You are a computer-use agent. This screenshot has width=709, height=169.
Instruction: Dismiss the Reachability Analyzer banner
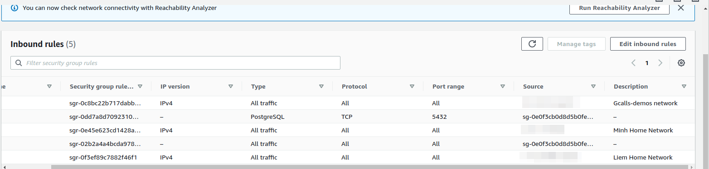click(680, 8)
